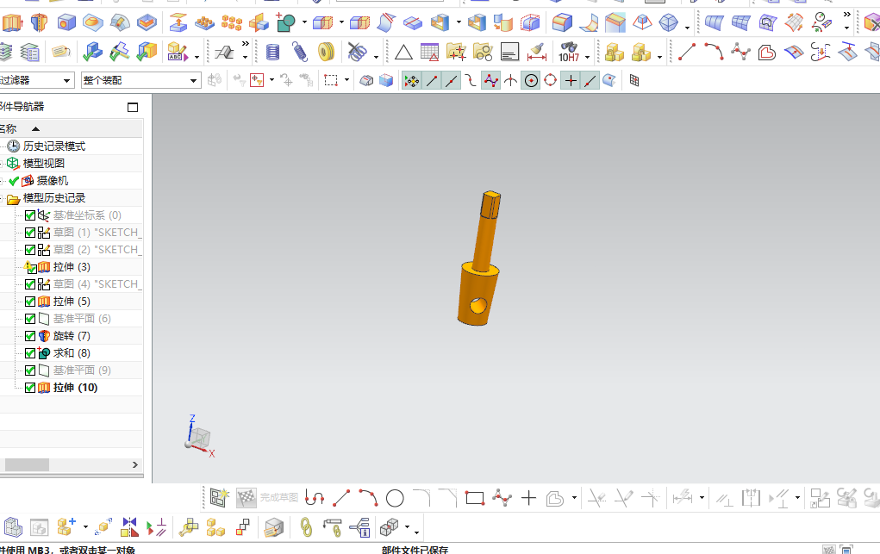The height and width of the screenshot is (554, 880).
Task: Click the cylindrical compression spring icon
Action: (x=272, y=53)
